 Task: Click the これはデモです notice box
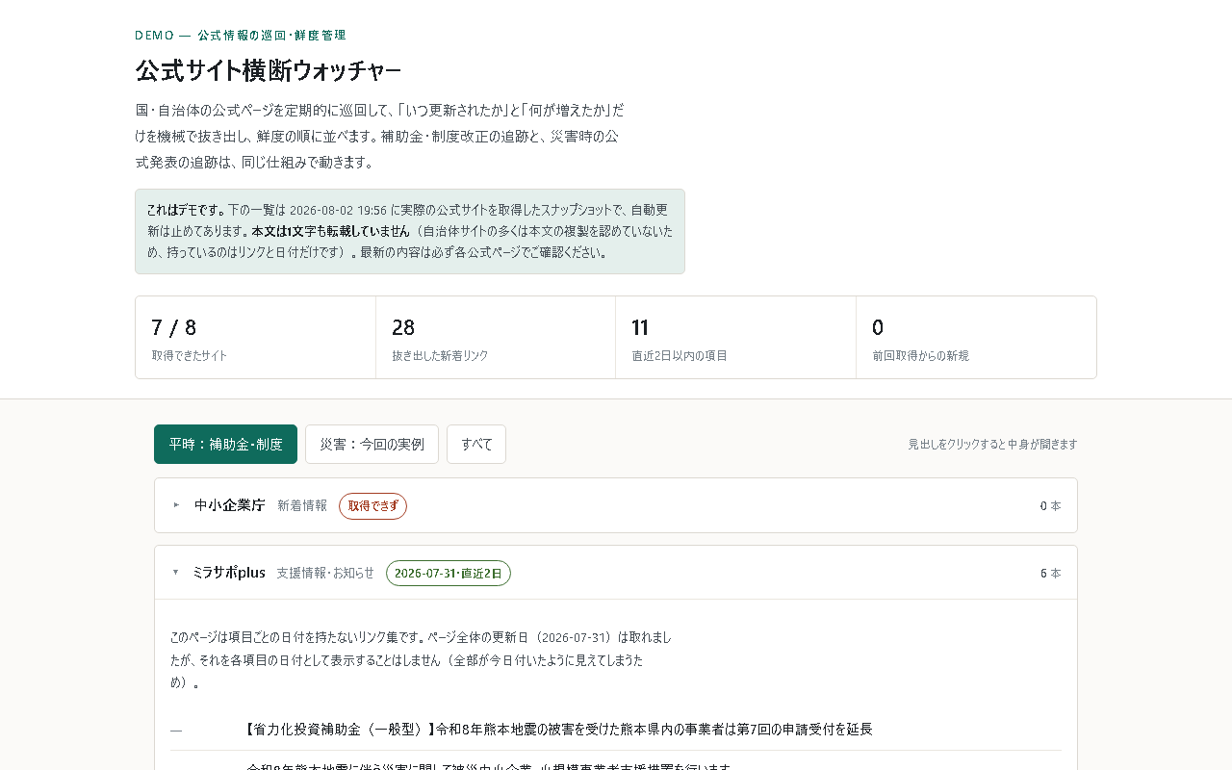[410, 232]
